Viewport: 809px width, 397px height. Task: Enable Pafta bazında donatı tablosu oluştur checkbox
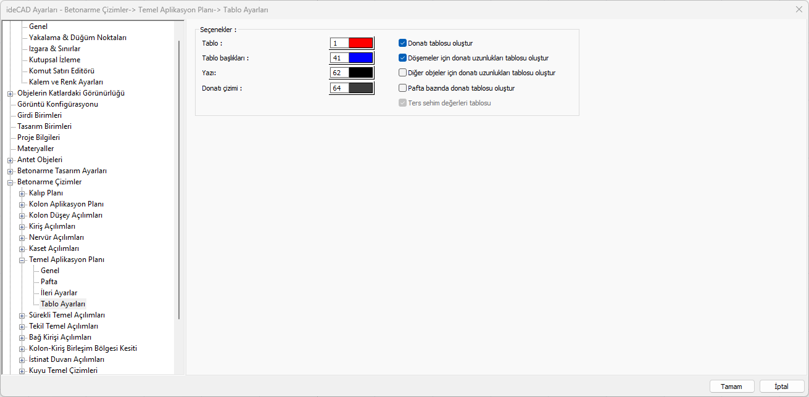[402, 88]
